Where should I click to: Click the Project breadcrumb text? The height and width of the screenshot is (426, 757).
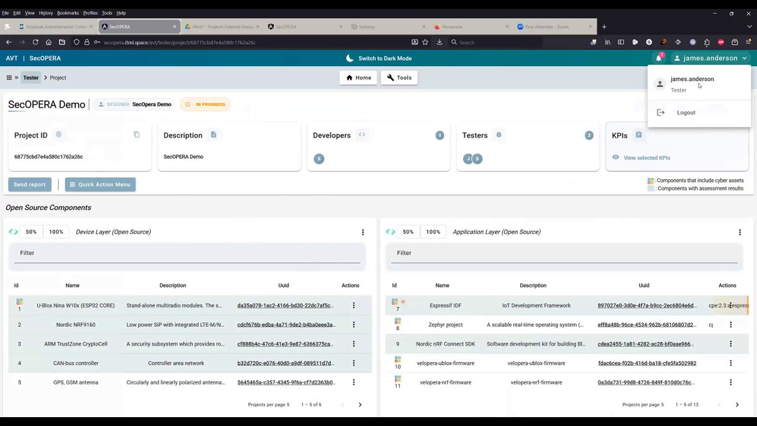click(x=58, y=78)
